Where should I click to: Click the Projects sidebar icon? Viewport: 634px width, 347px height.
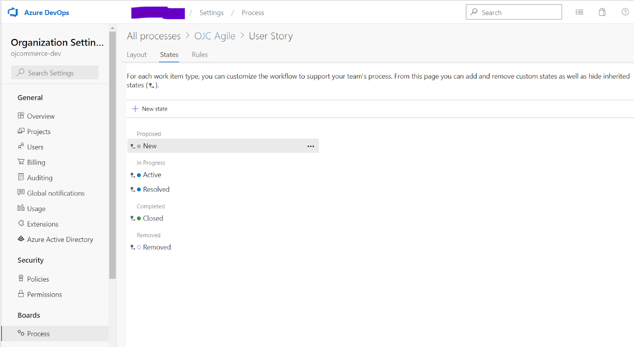[21, 131]
